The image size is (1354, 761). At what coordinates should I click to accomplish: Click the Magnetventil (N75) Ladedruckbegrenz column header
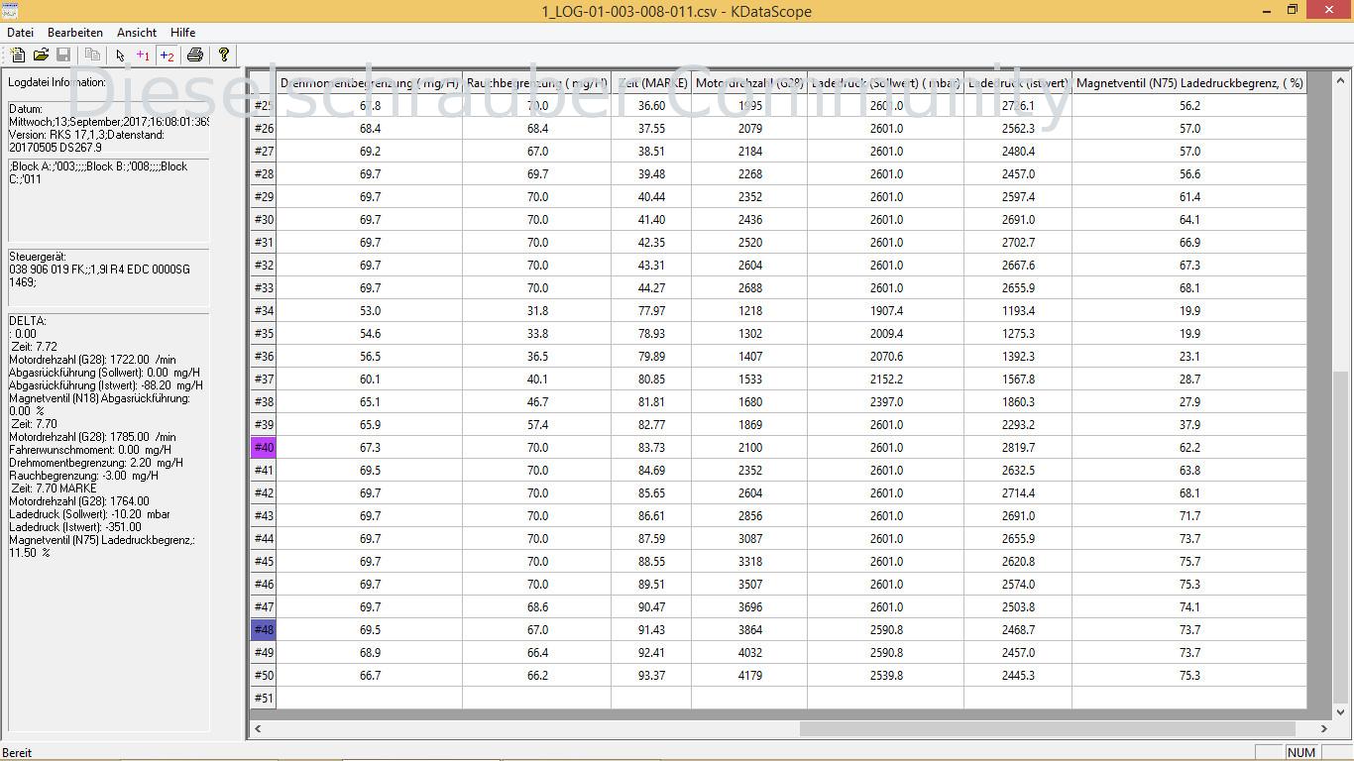click(x=1189, y=83)
